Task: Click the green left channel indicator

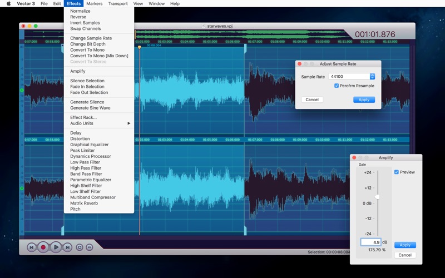Action: point(22,90)
